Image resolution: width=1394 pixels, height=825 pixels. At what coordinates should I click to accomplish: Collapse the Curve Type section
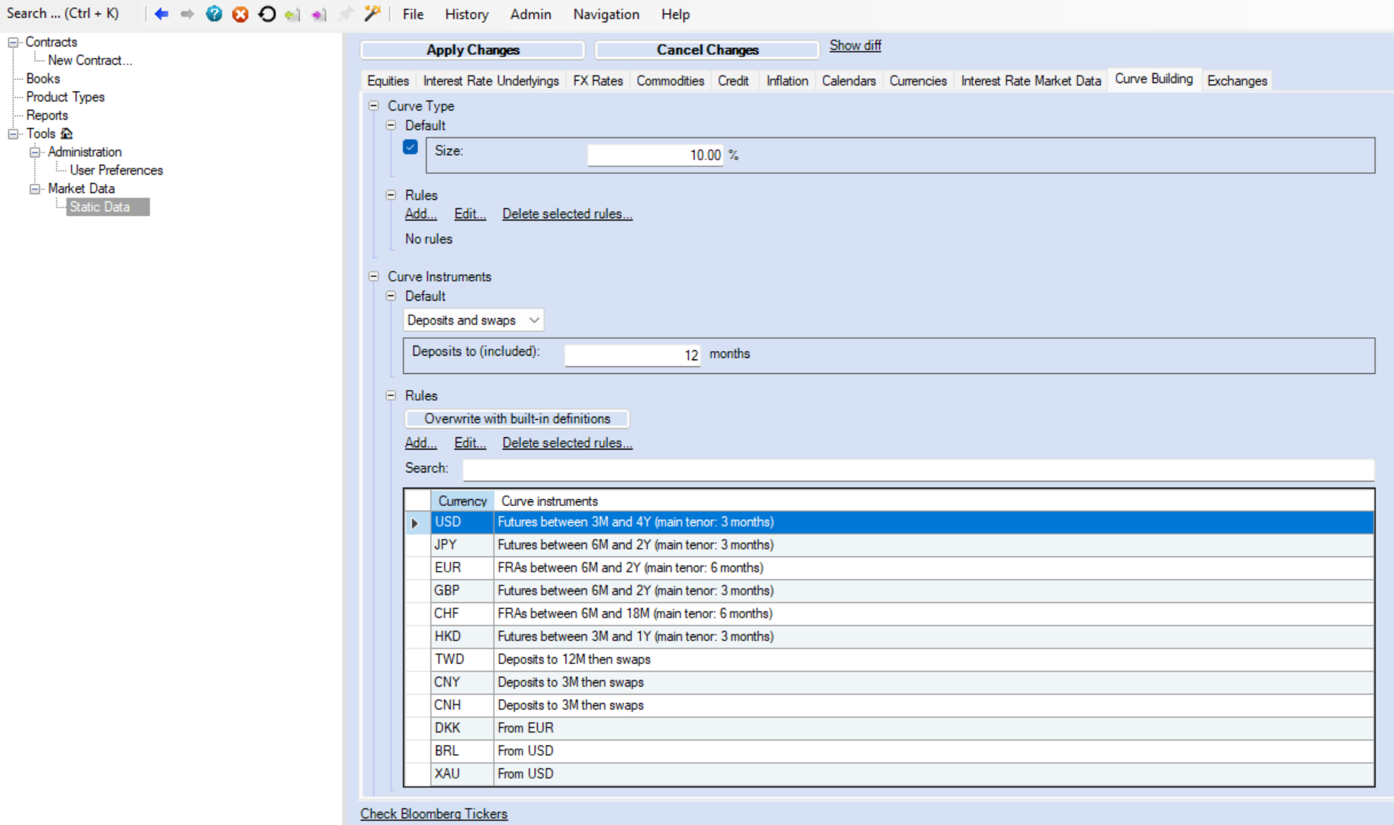click(x=374, y=106)
